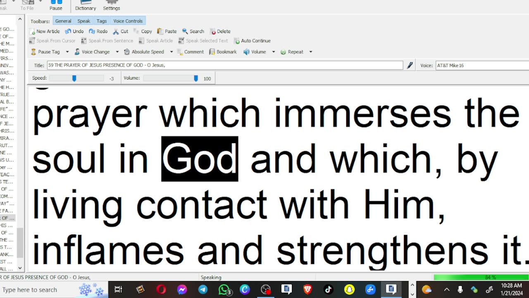Click the Undo icon
This screenshot has height=298, width=529.
(x=74, y=31)
